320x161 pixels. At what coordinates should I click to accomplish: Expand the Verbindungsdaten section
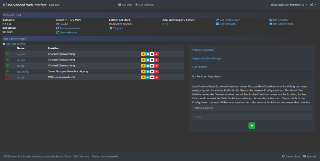[203, 50]
